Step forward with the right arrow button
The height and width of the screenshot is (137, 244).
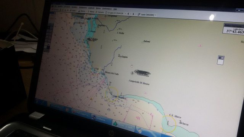tap(133, 14)
